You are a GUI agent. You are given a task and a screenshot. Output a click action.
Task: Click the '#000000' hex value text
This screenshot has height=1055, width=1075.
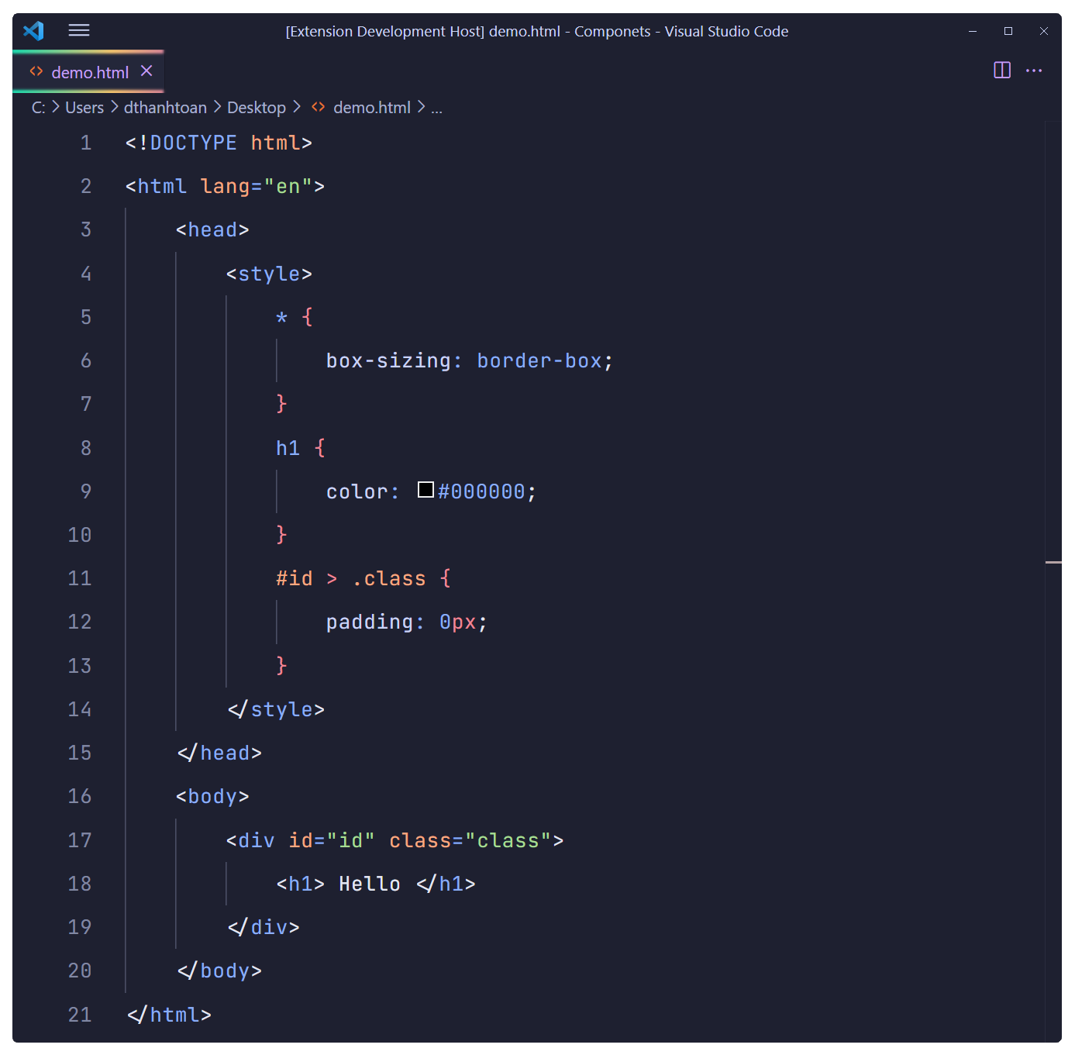pos(481,492)
